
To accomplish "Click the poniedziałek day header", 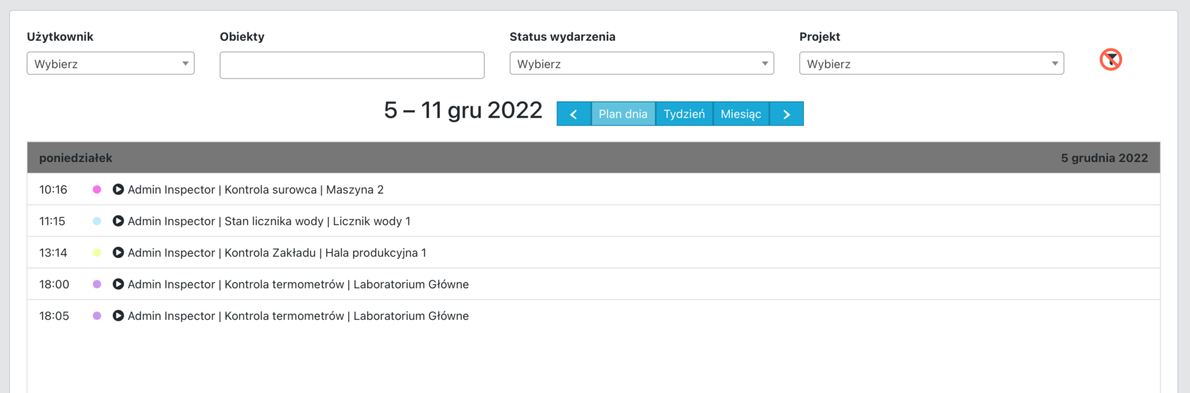I will coord(76,158).
